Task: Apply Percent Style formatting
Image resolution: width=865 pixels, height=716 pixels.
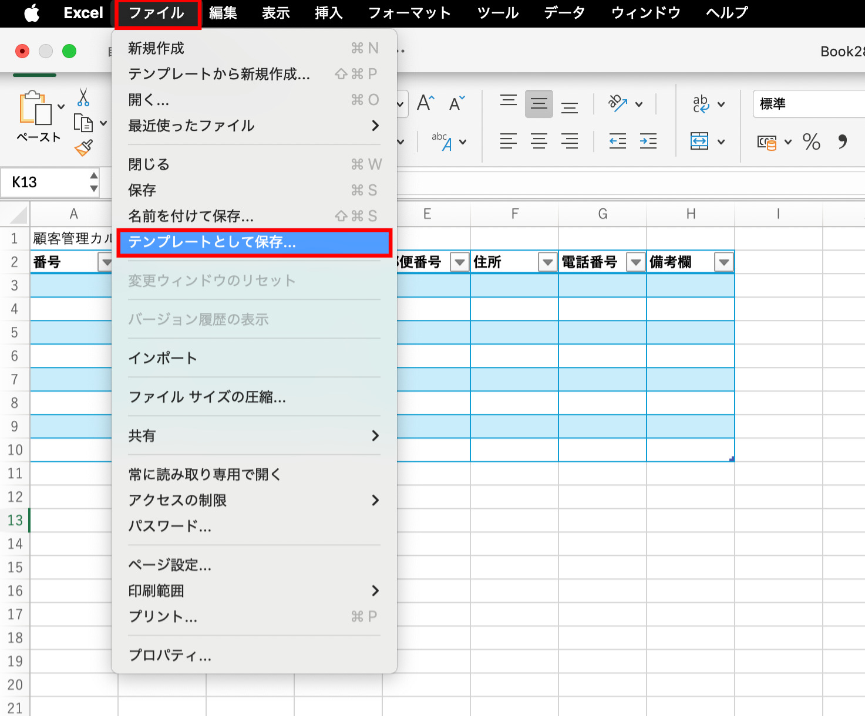Action: (811, 141)
